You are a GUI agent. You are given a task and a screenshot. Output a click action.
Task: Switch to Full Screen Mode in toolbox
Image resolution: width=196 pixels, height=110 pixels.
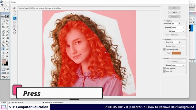click(x=8, y=73)
